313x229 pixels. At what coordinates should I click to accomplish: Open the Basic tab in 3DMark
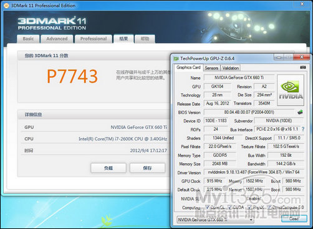(28, 39)
